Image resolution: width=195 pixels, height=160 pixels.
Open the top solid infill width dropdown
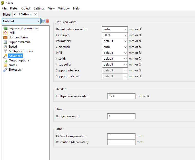[x=125, y=65]
